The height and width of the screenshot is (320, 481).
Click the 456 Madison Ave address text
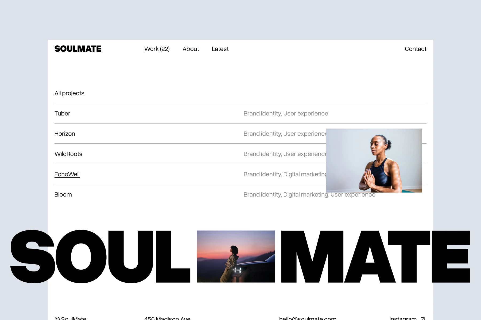click(x=167, y=318)
